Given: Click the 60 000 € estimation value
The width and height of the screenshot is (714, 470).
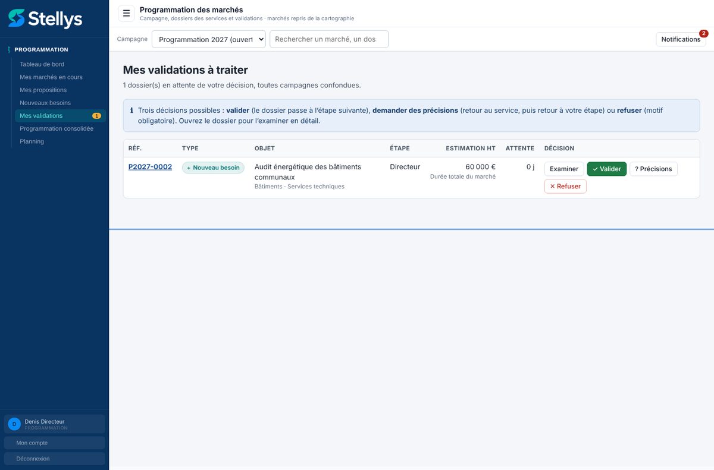Looking at the screenshot, I should [480, 167].
